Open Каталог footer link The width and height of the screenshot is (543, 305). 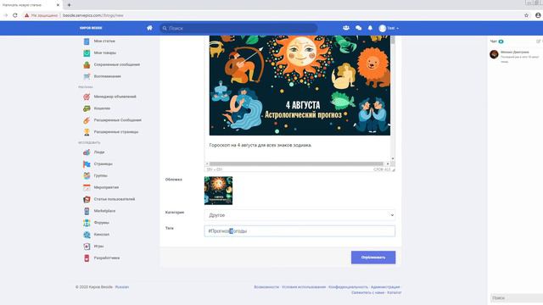pos(394,292)
